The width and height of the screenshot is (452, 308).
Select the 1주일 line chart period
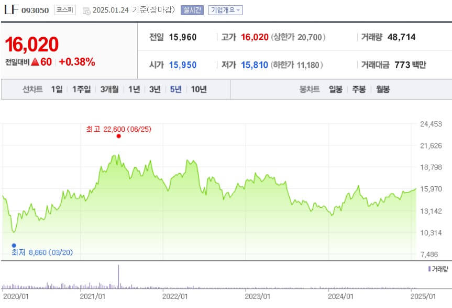point(81,89)
